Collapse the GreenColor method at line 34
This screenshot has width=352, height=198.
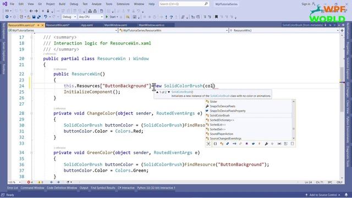pyautogui.click(x=31, y=153)
